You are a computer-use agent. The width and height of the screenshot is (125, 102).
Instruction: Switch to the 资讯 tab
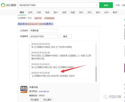(x=30, y=12)
